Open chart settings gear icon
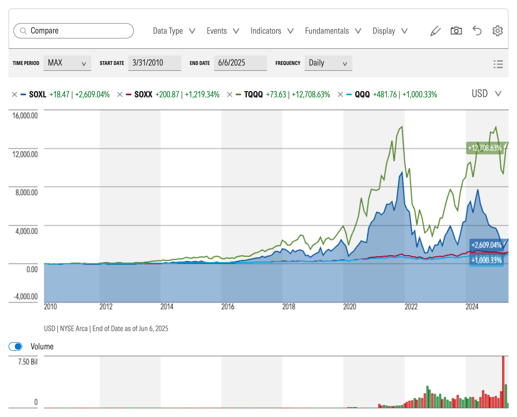The height and width of the screenshot is (417, 517). click(497, 31)
